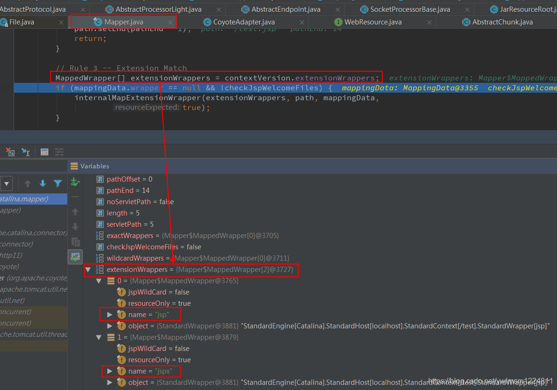This screenshot has height=390, width=557.
Task: Click previous frame up arrow
Action: tap(28, 183)
